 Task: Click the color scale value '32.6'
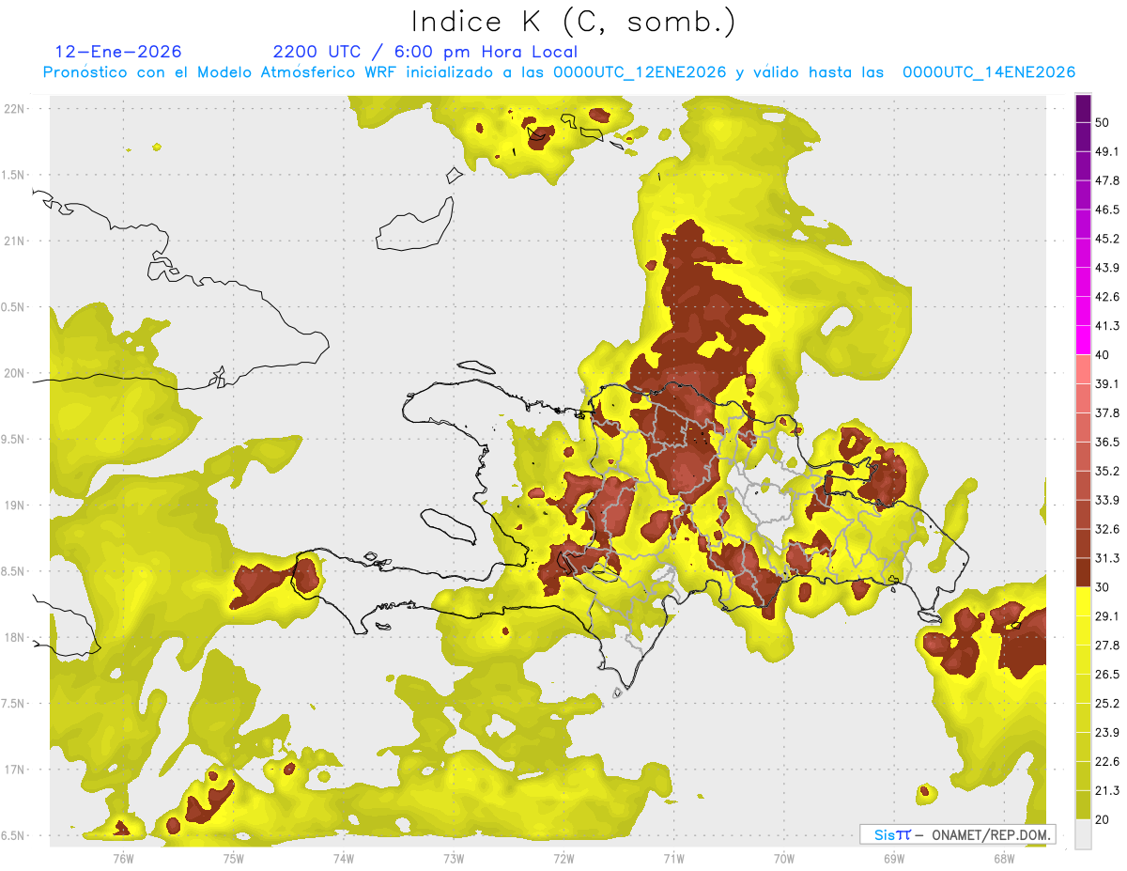pos(1107,529)
